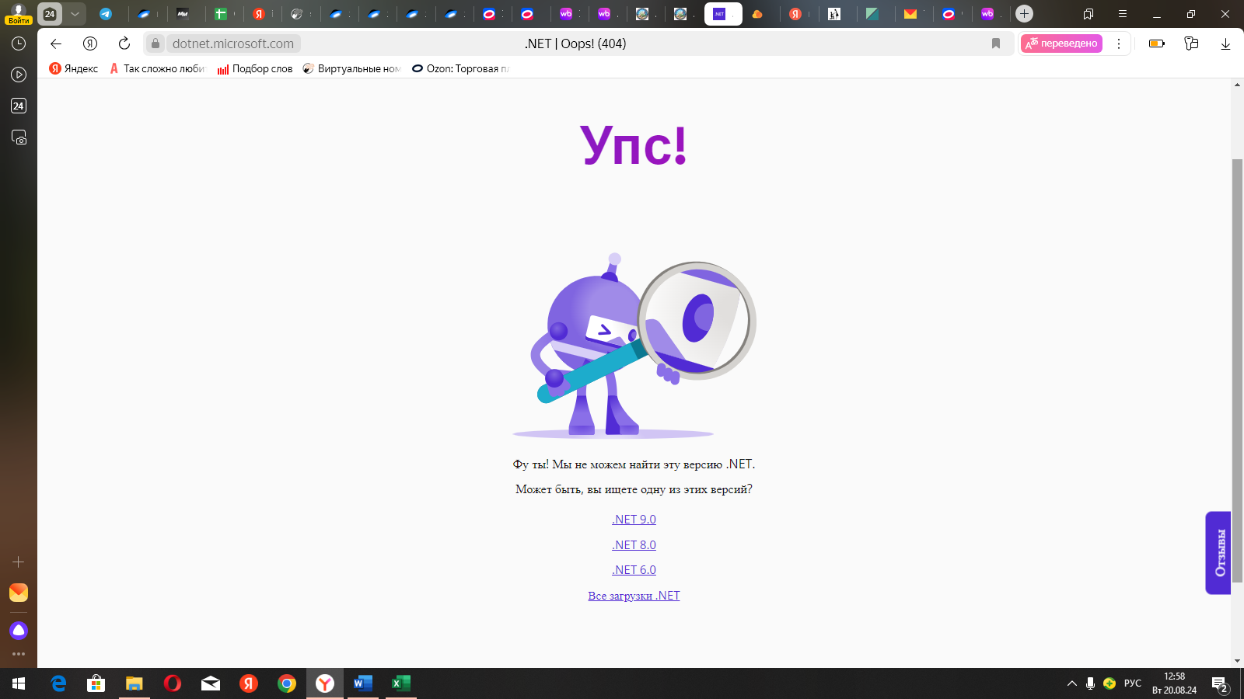Open the Windows Start menu

pos(19,683)
